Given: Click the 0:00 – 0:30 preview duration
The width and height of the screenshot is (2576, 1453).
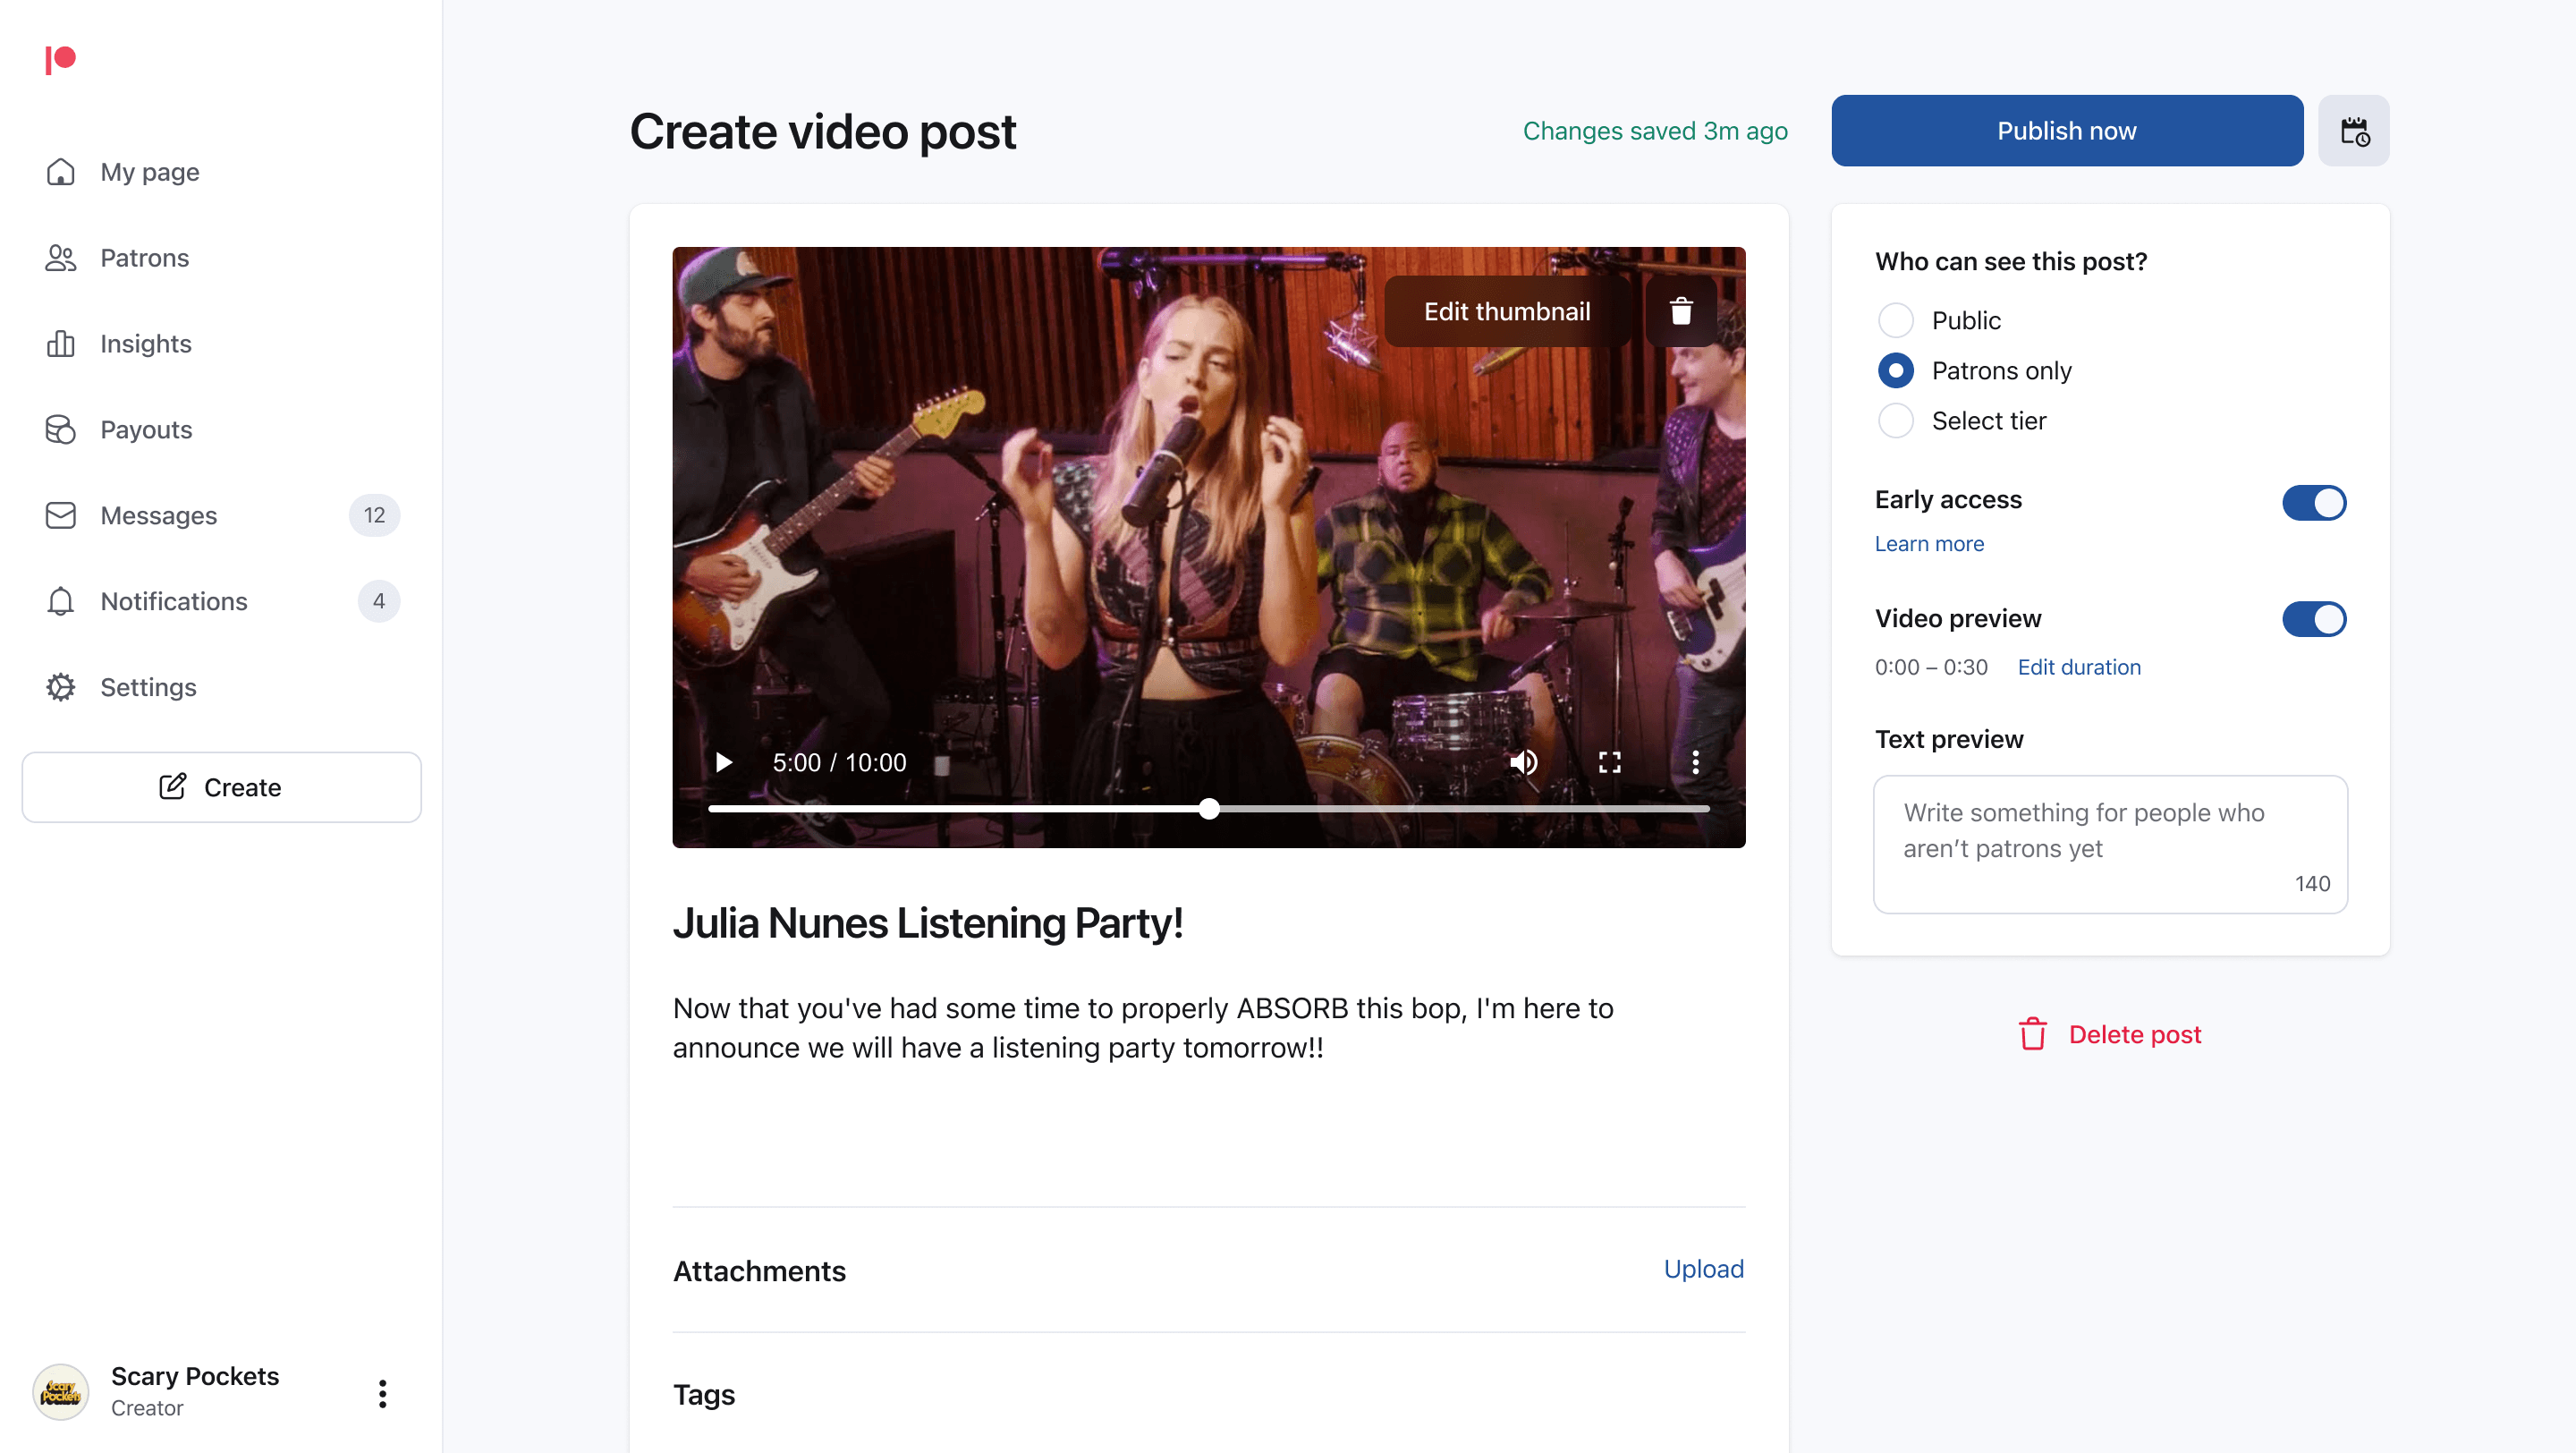Looking at the screenshot, I should click(1931, 667).
